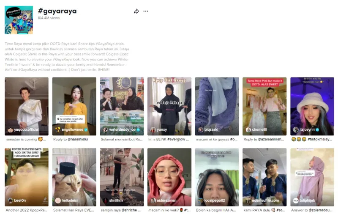Screen dimensions: 338x214
Task: Click the share arrow icon beside #gayaraya
Action: click(136, 11)
